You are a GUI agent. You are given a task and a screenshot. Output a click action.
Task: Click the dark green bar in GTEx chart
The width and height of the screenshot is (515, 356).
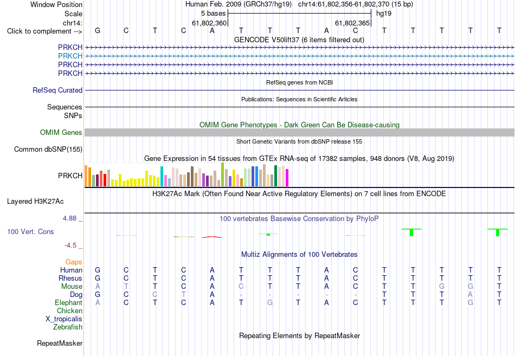[x=276, y=176]
